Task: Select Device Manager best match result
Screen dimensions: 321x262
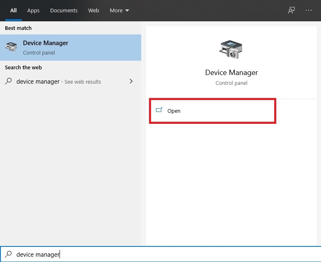Action: pyautogui.click(x=71, y=48)
